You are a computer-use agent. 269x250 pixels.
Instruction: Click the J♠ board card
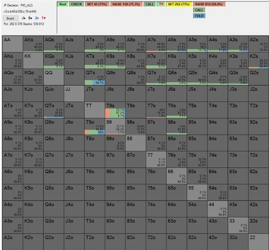coord(24,18)
